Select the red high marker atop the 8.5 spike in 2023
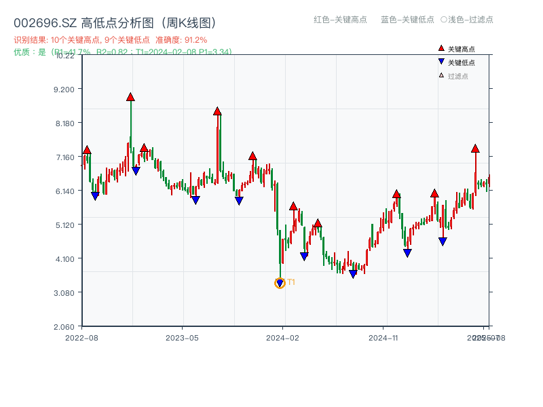Viewport: 543px width, 407px height. pyautogui.click(x=217, y=111)
